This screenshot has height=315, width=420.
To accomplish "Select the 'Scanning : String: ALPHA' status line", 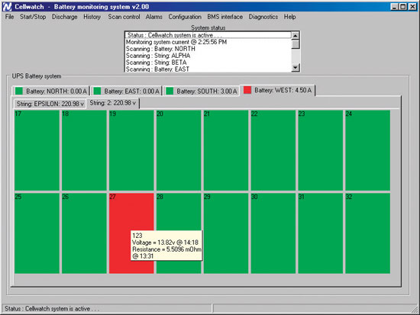I will [158, 56].
